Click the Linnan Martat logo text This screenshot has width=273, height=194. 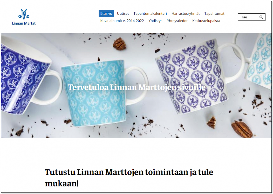(24, 23)
